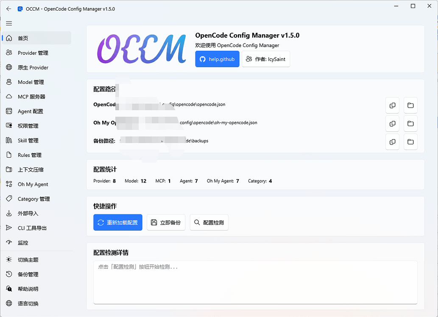Click the Provider: 8 statistic
This screenshot has height=317, width=438.
coord(104,181)
